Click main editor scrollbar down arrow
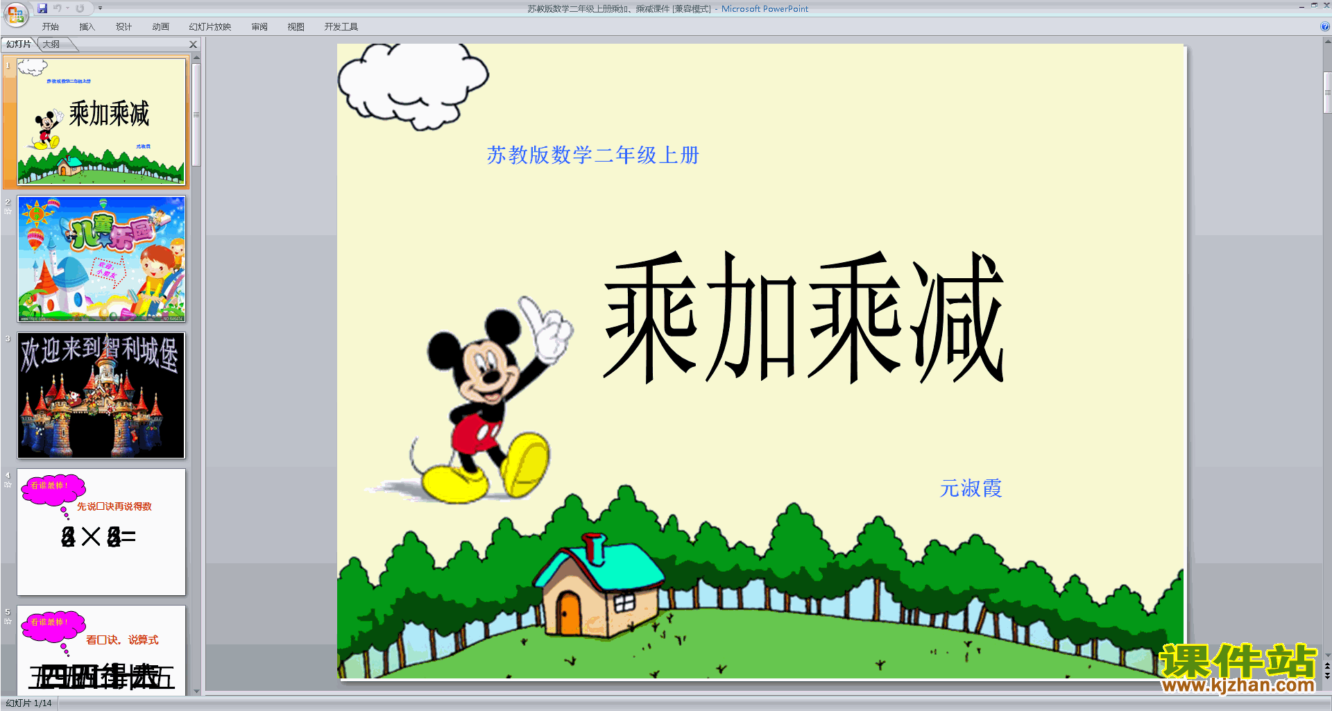This screenshot has height=711, width=1332. click(x=1327, y=655)
